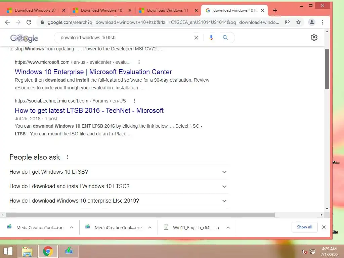Click the microsoft.com evalcenter URL text

pos(73,62)
